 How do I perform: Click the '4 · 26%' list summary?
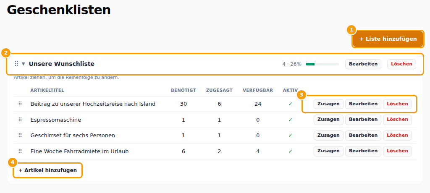click(292, 64)
